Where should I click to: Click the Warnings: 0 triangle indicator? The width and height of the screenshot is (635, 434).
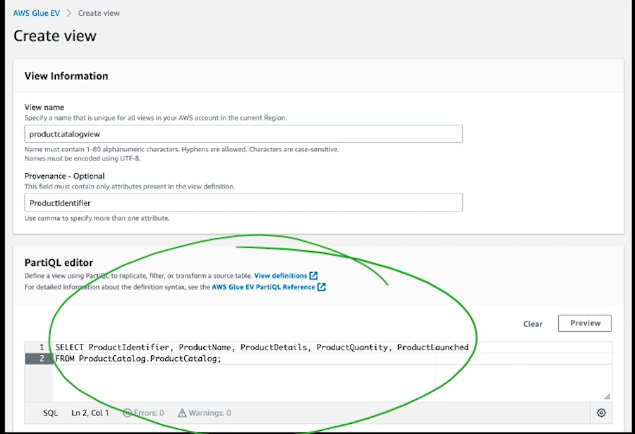(x=204, y=413)
